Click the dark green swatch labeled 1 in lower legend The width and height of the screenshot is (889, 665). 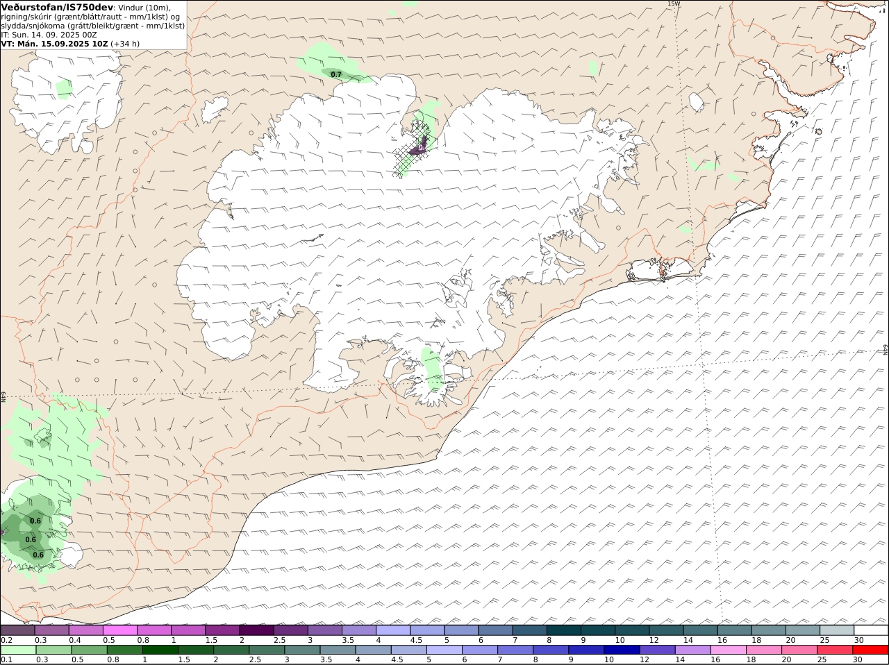click(160, 650)
